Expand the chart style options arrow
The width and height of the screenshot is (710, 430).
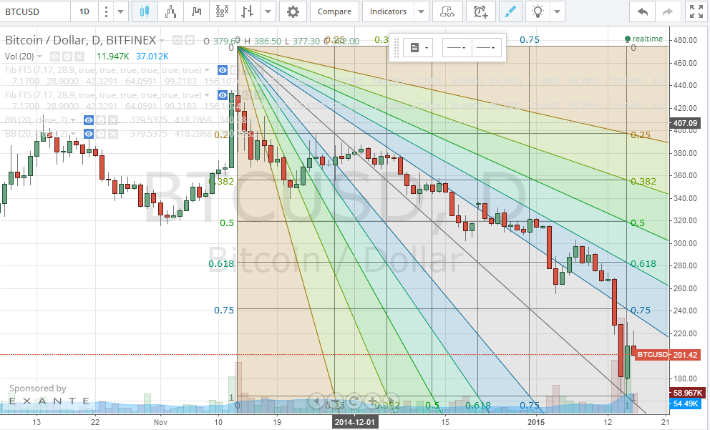pyautogui.click(x=268, y=11)
